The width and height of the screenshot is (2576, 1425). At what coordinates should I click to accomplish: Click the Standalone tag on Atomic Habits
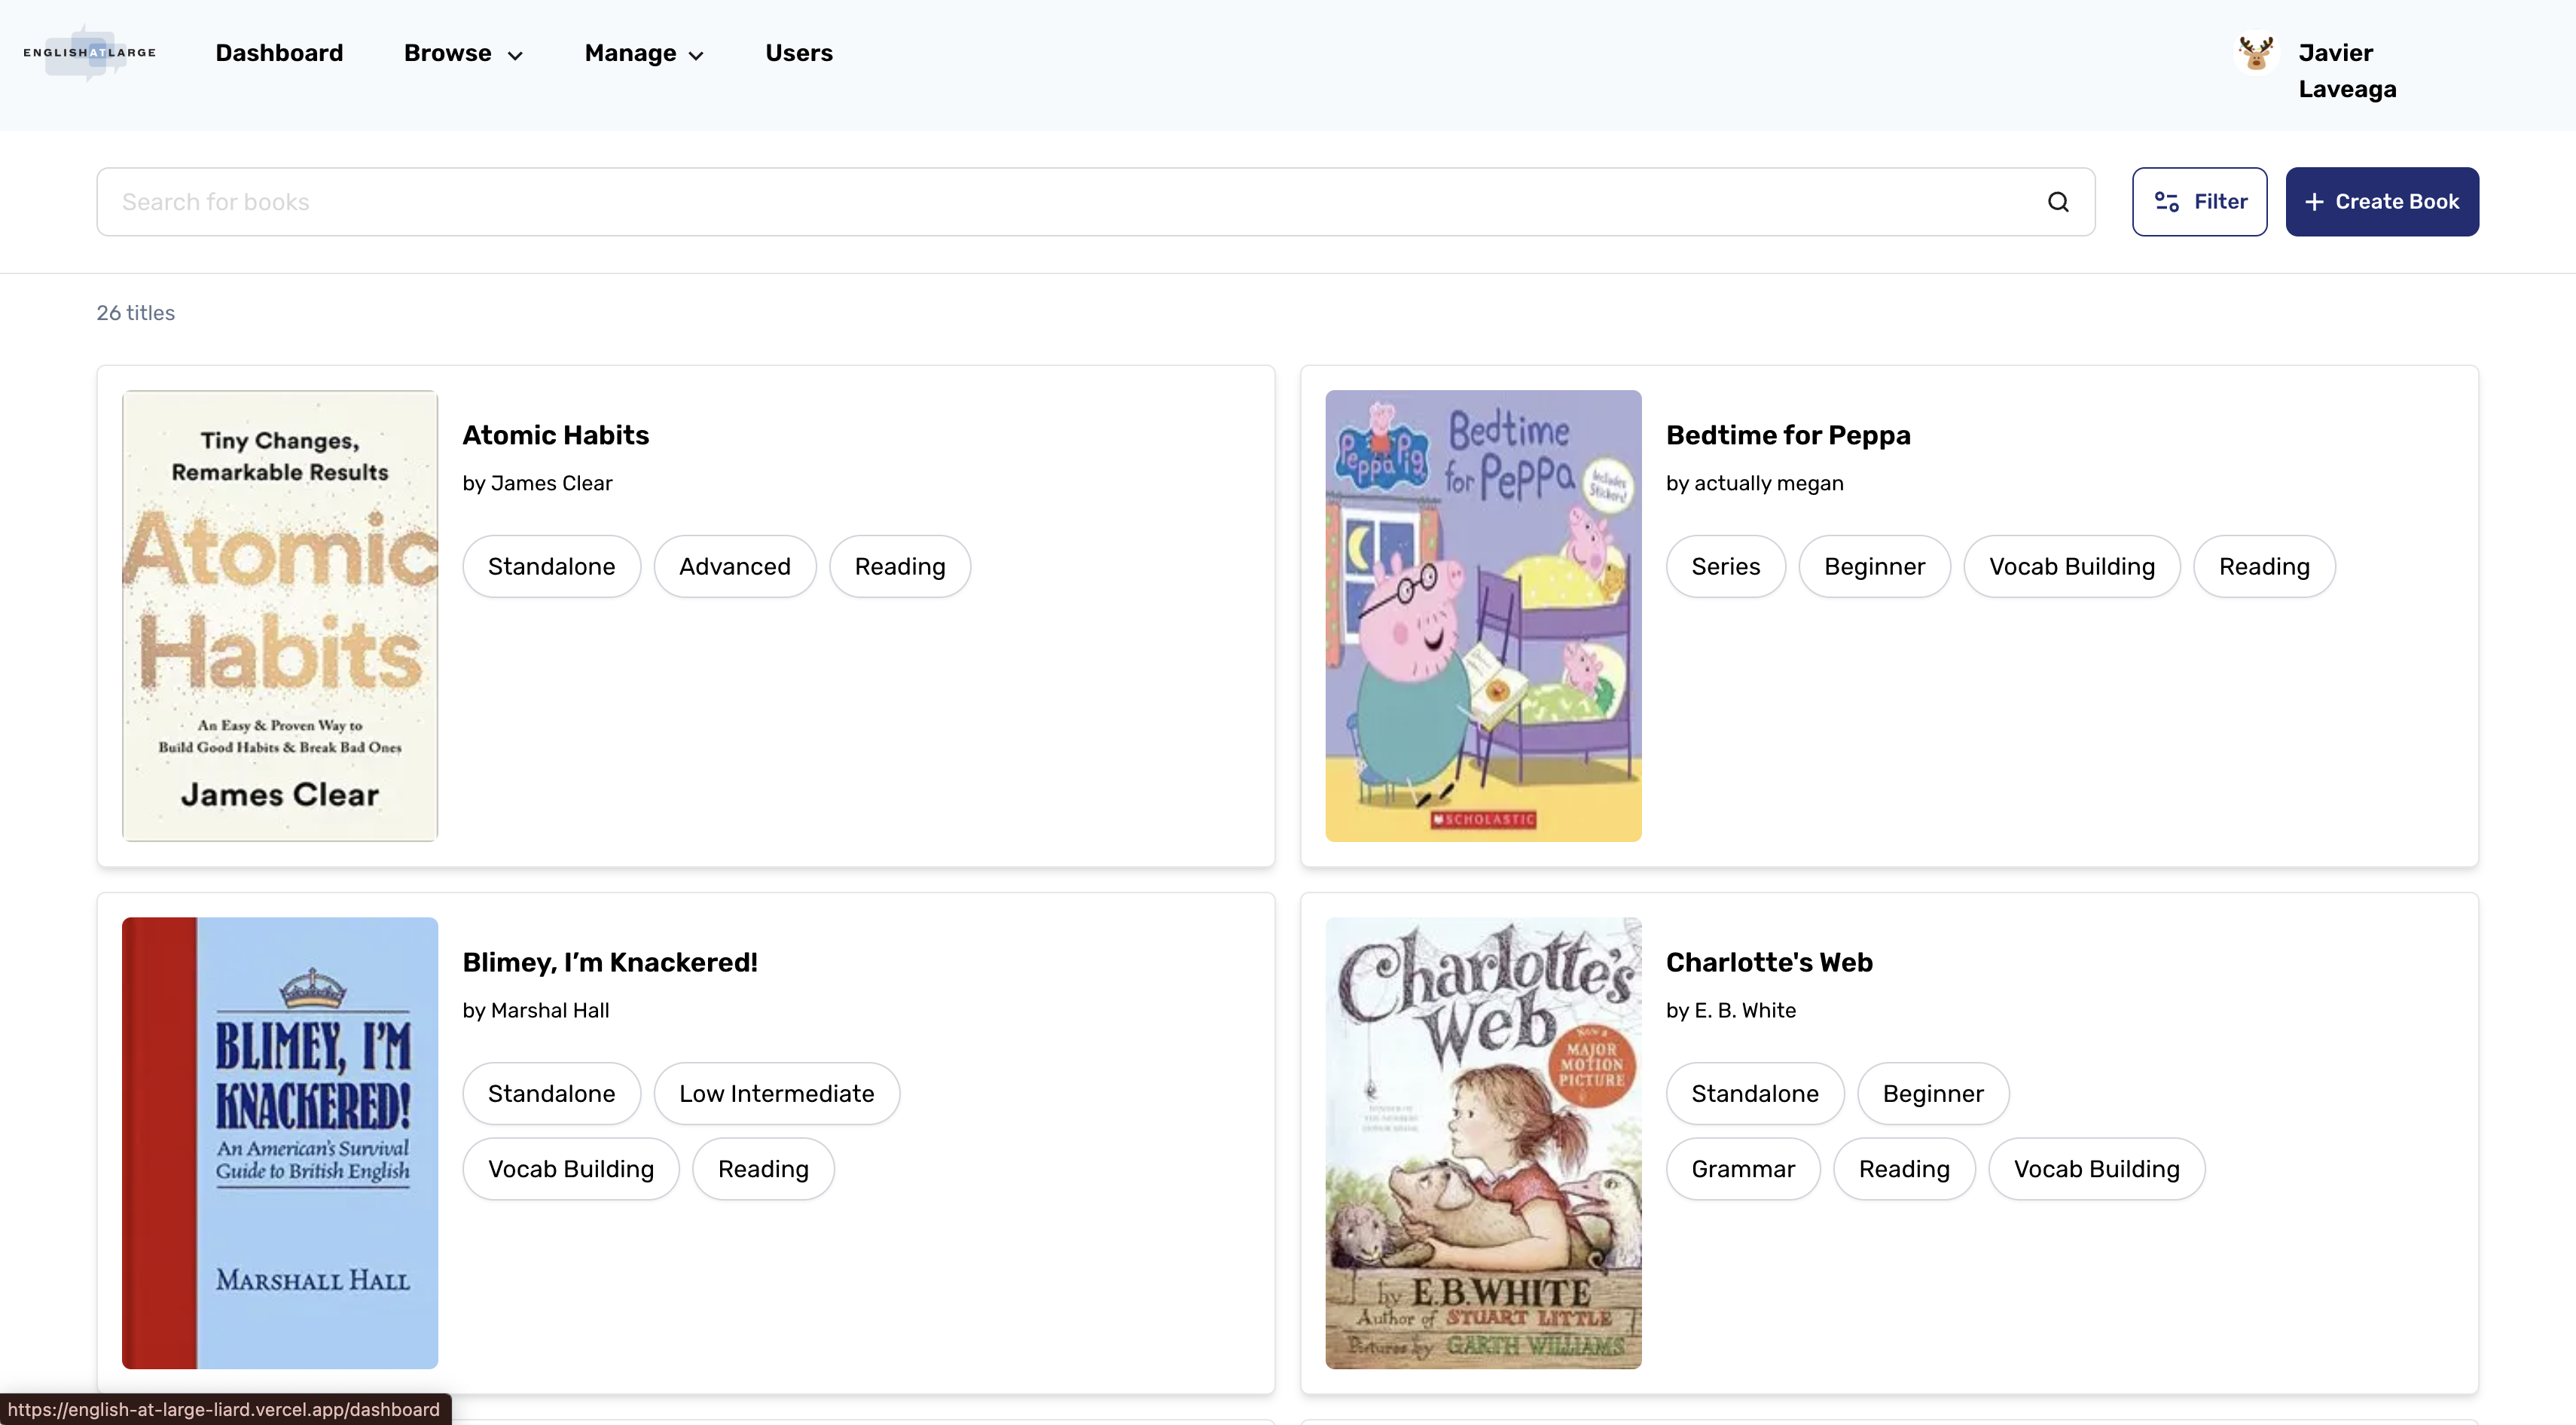click(x=551, y=566)
